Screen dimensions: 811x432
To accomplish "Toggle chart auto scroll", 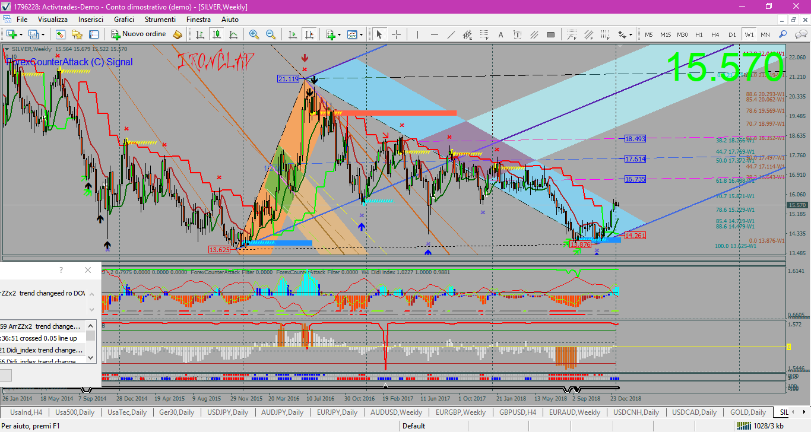I will click(292, 34).
